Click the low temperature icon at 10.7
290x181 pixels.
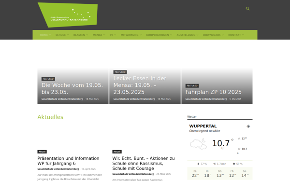pos(239,149)
